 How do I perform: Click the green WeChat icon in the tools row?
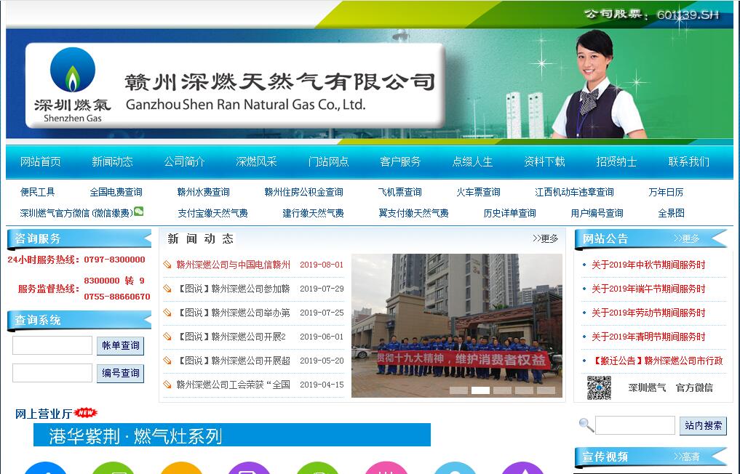[138, 212]
